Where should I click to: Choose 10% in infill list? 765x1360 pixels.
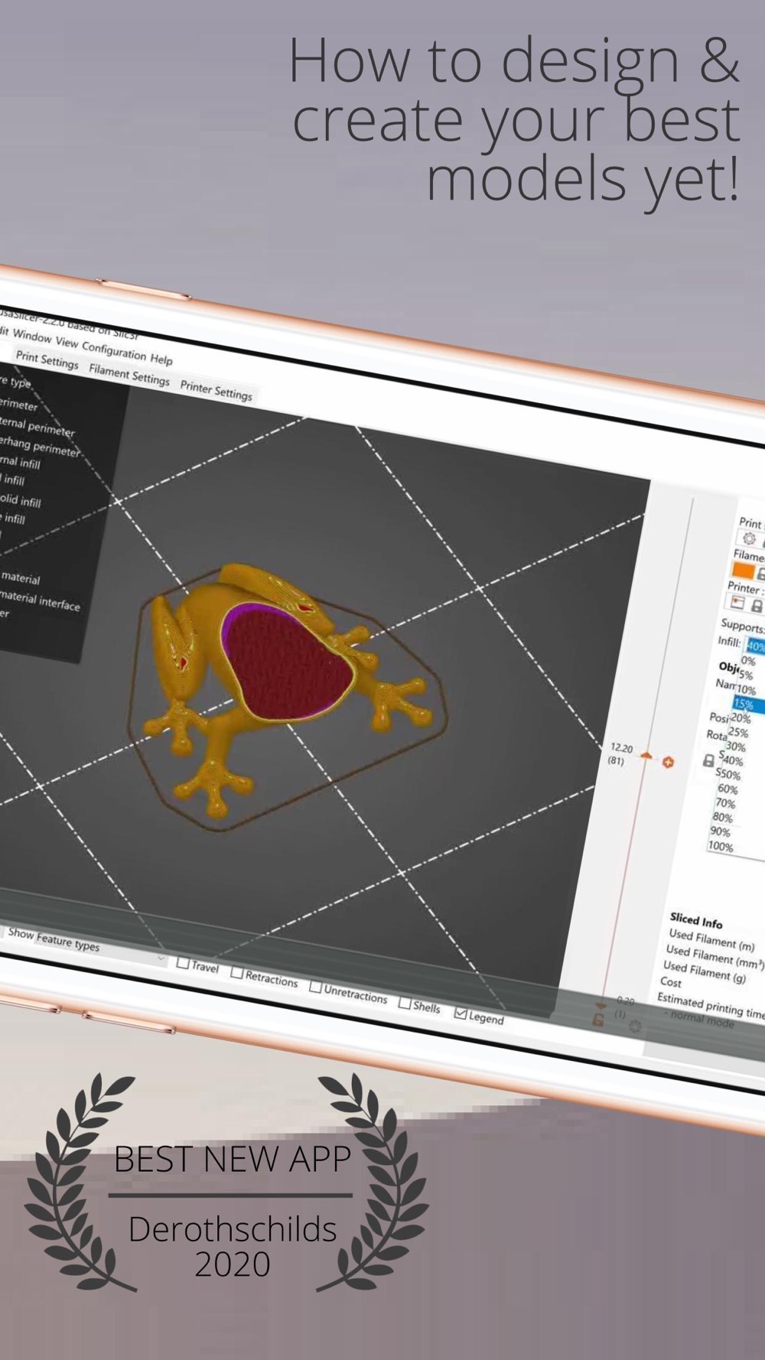[x=746, y=689]
